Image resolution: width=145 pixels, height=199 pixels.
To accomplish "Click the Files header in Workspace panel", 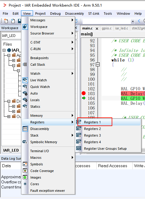I will [8, 44].
